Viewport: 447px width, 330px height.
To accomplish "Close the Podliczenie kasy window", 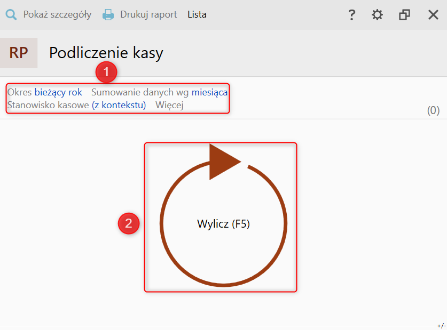I will 433,15.
